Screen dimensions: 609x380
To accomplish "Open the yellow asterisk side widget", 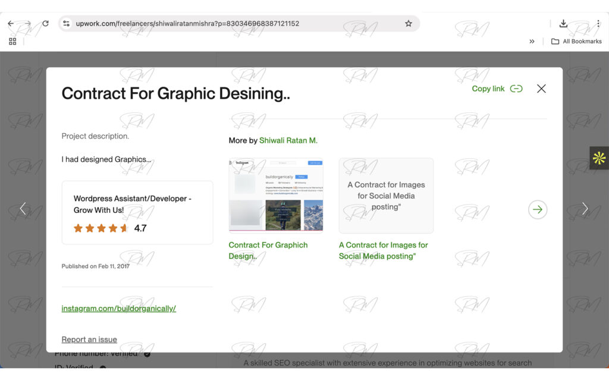I will (599, 158).
